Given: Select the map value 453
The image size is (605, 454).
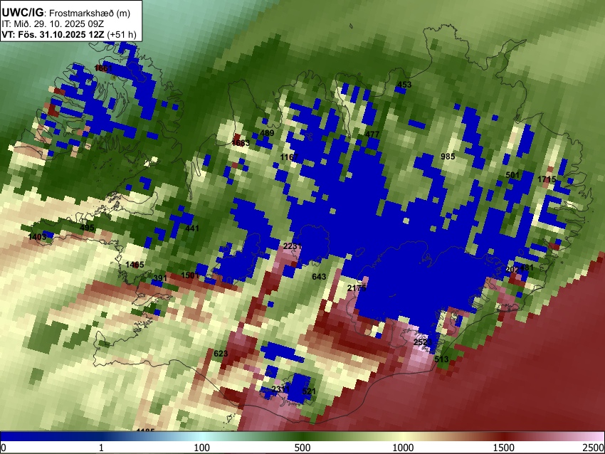Looking at the screenshot, I should click(x=404, y=85).
